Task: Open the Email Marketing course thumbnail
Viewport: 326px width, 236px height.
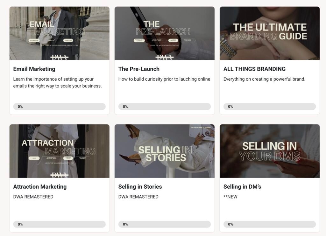Action: click(60, 33)
